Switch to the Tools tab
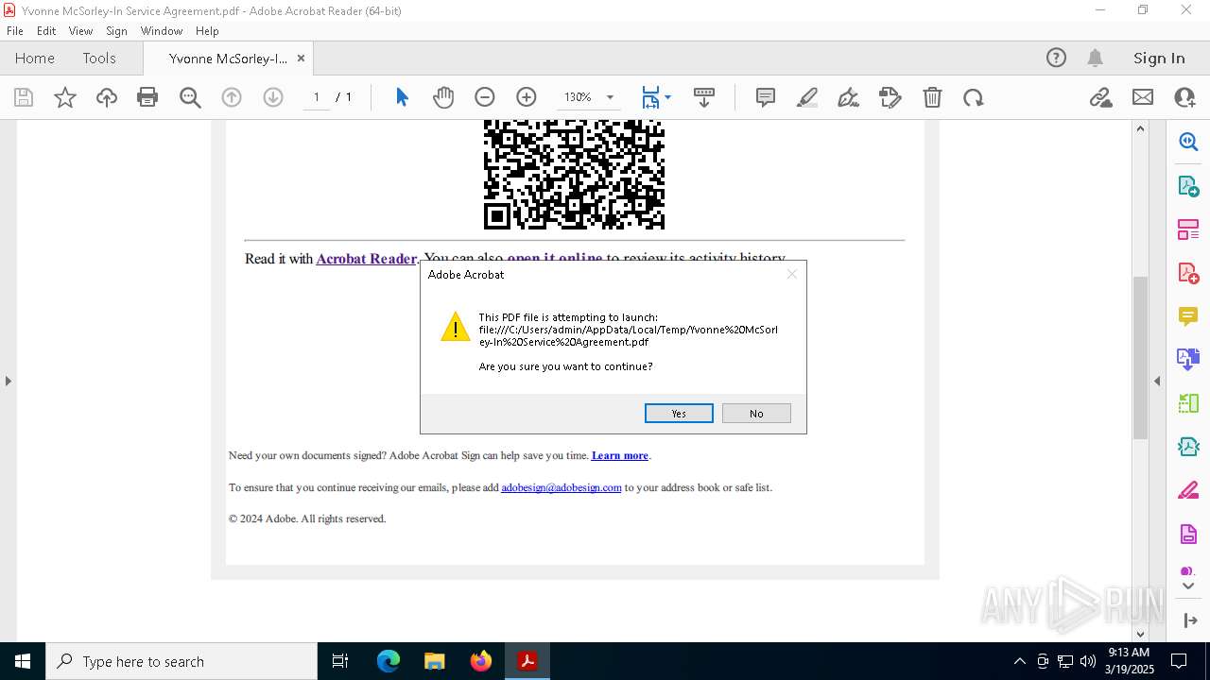Image resolution: width=1210 pixels, height=680 pixels. (99, 58)
